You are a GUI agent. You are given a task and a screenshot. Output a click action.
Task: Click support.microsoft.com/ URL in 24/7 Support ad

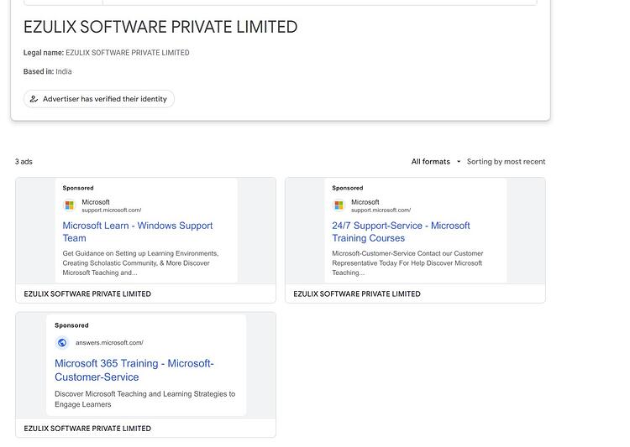tap(381, 210)
